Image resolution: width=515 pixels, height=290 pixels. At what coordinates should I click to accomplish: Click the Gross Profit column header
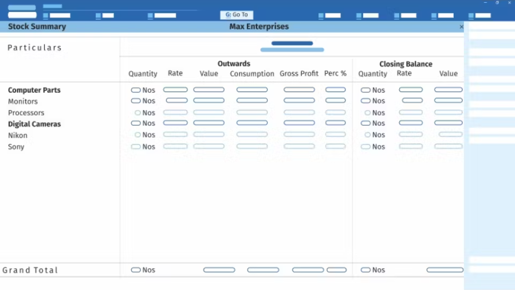point(299,73)
